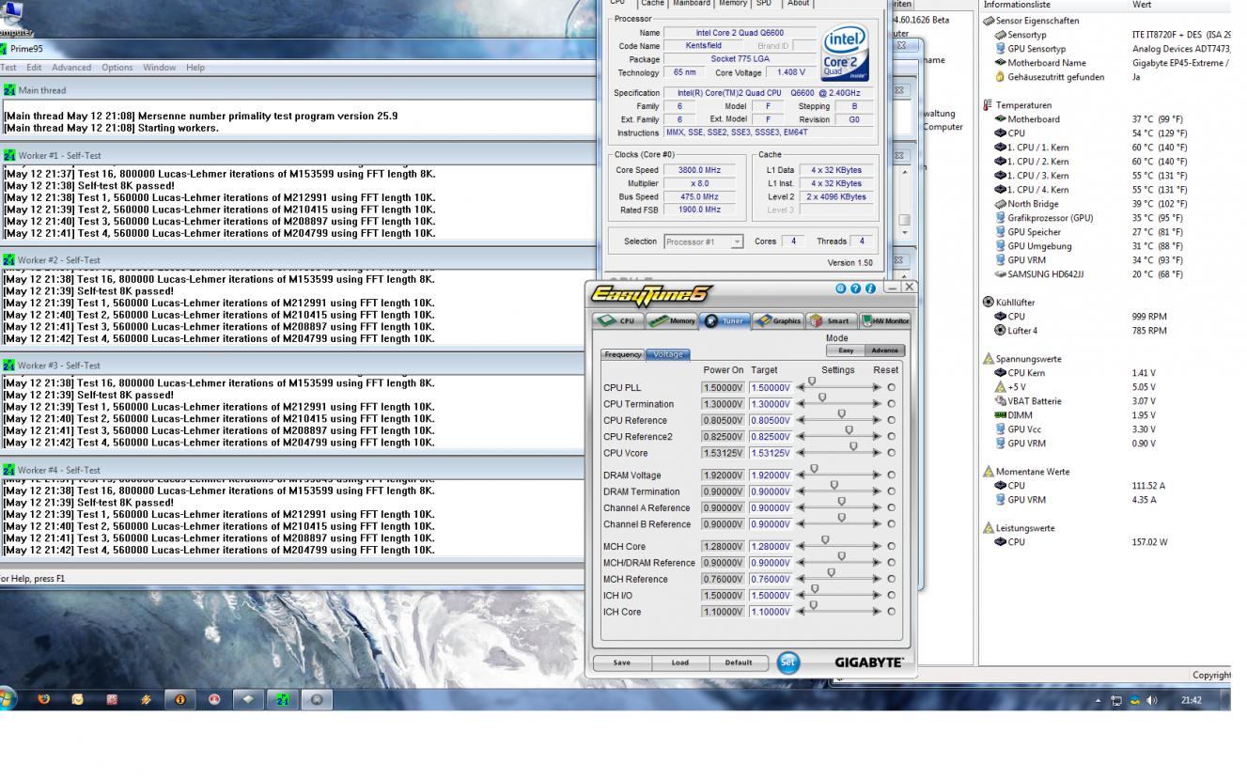Click the CPU Vcore Target voltage field
The image size is (1247, 779).
[771, 453]
